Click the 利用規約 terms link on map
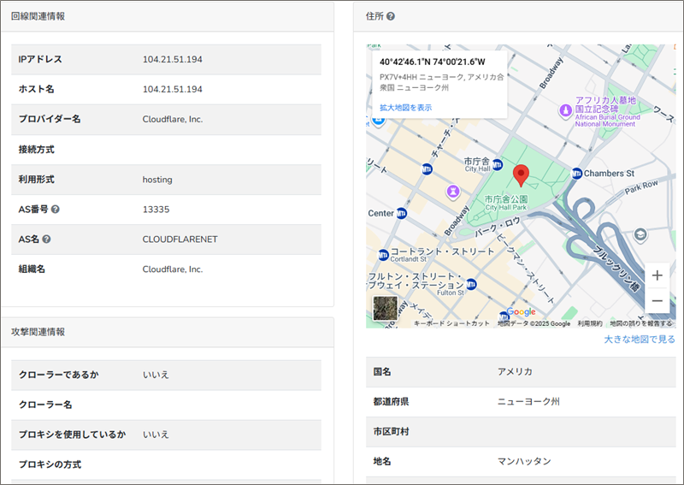684x485 pixels. pos(589,323)
